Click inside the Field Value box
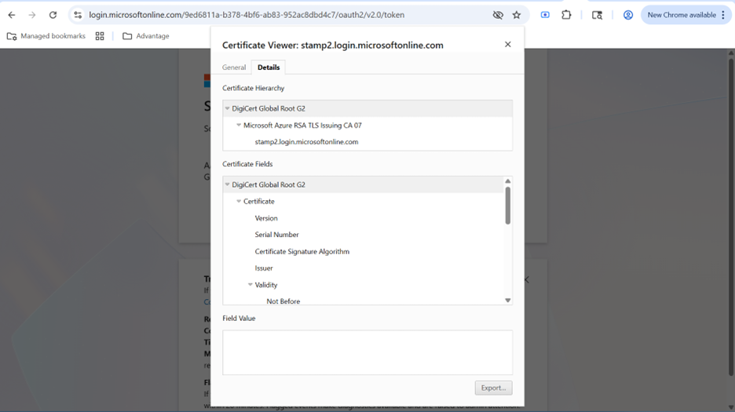 [367, 352]
